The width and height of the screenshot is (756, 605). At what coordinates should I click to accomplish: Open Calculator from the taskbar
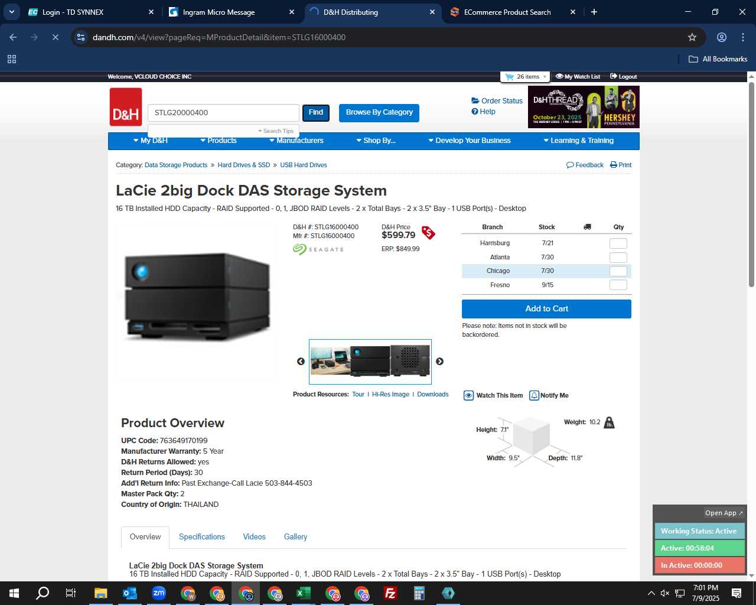tap(419, 593)
